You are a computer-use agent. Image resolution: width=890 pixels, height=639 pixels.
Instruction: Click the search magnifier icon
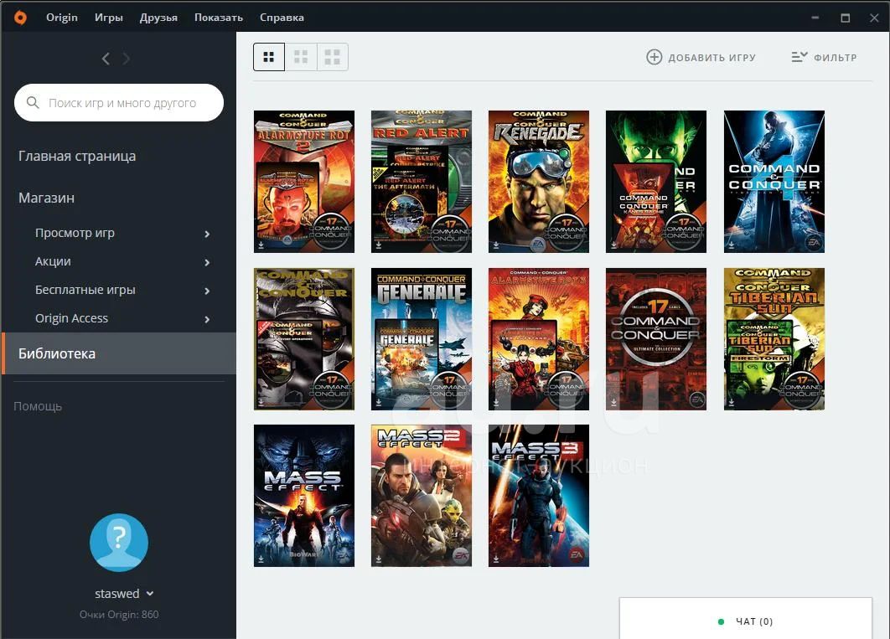[33, 103]
